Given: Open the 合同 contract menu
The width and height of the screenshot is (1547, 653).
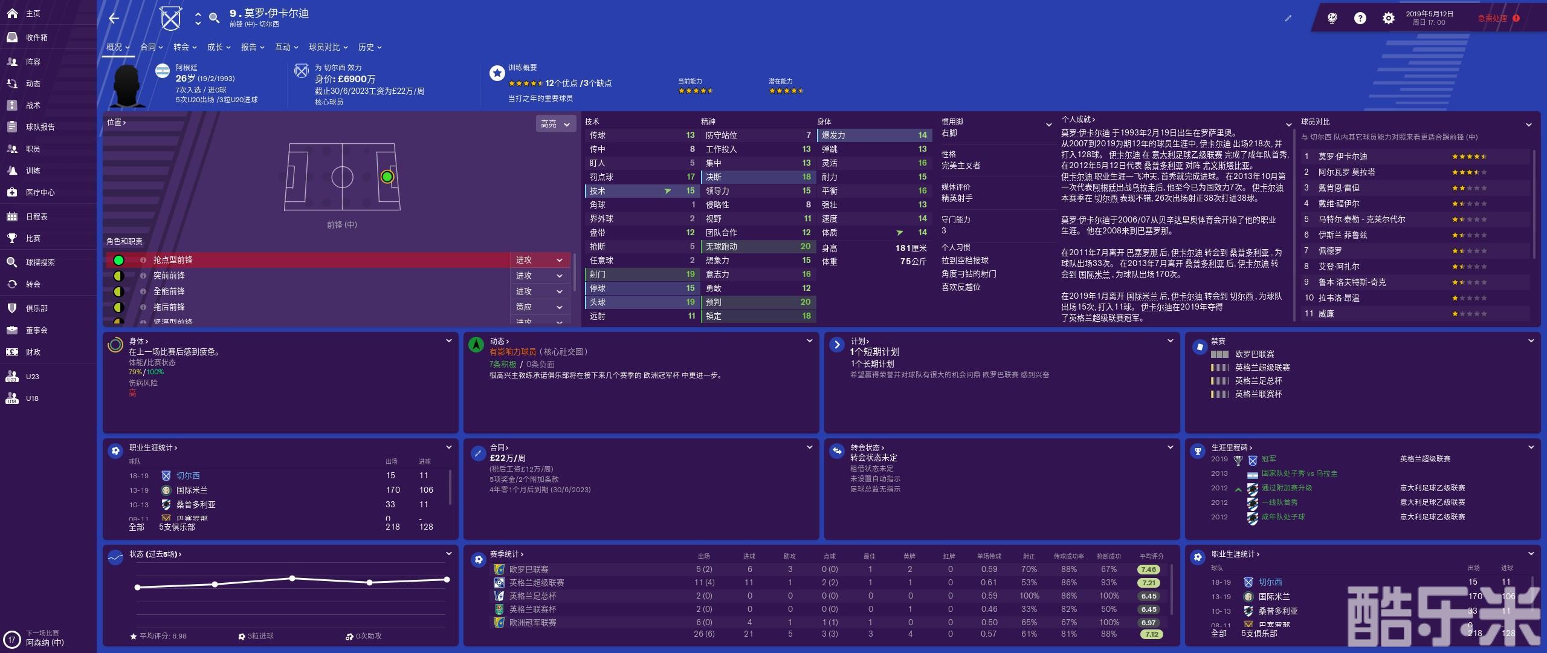Looking at the screenshot, I should tap(152, 47).
